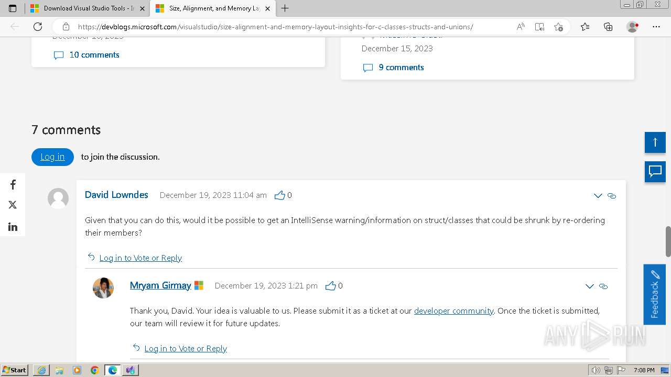671x377 pixels.
Task: Close the Download Visual Studio Tools tab
Action: coord(142,8)
